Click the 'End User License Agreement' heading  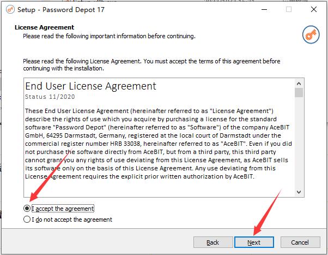[x=90, y=86]
